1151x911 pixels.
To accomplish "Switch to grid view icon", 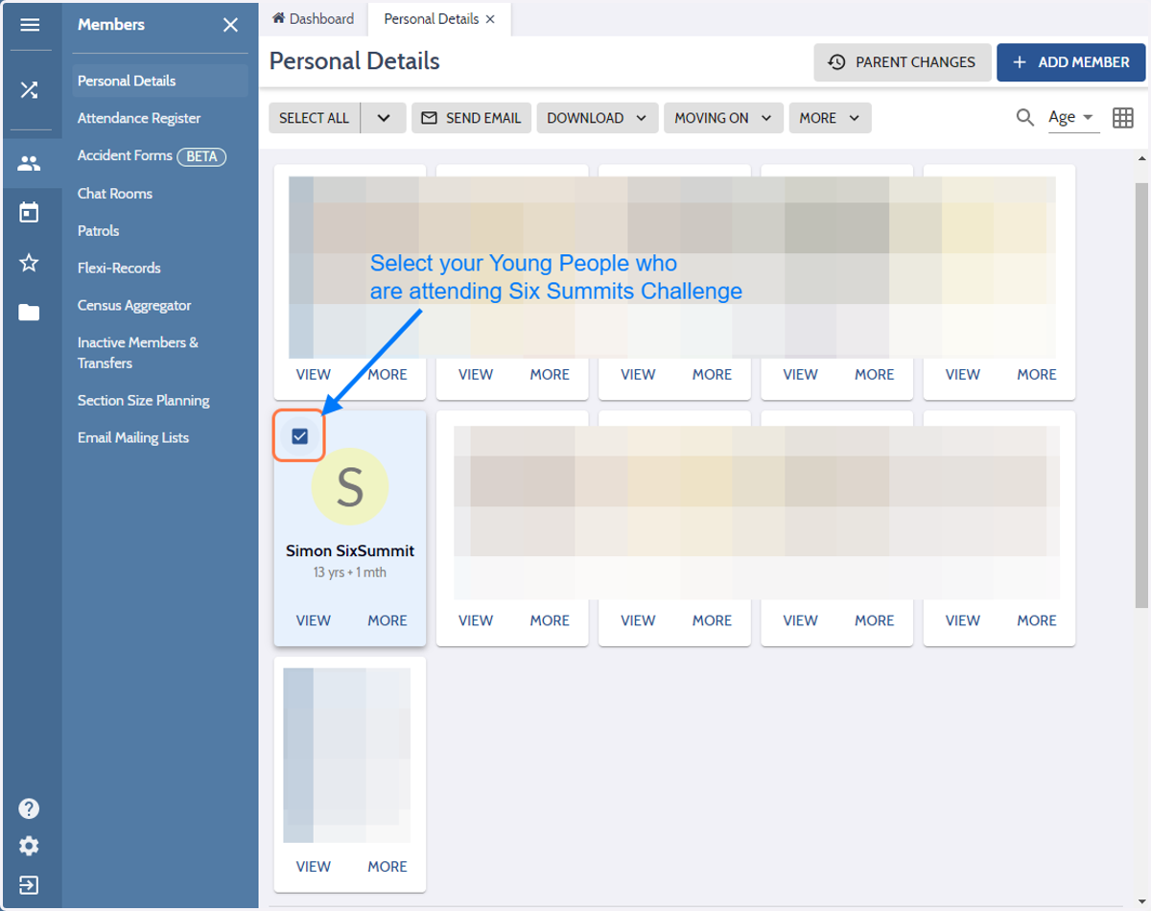I will (1123, 118).
